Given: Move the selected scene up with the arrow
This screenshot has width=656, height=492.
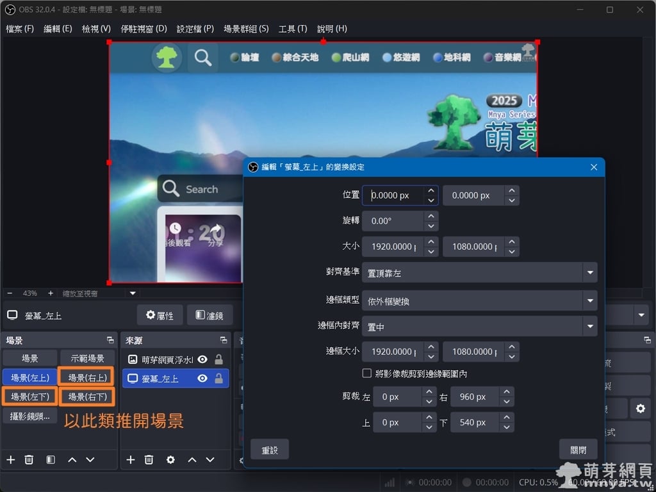Looking at the screenshot, I should tap(72, 460).
